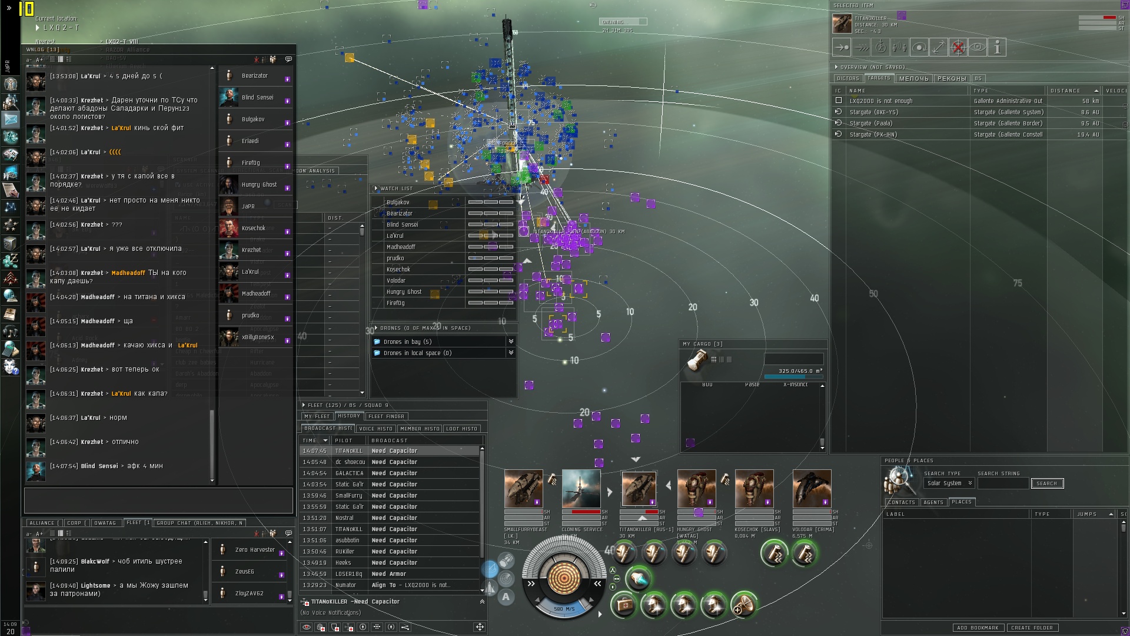Click the fleet broadcast target eye icon
Screen dimensions: 1130x636
click(307, 627)
